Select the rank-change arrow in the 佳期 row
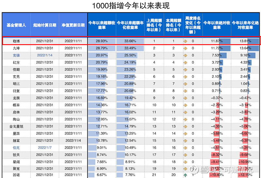 [x=185, y=70]
